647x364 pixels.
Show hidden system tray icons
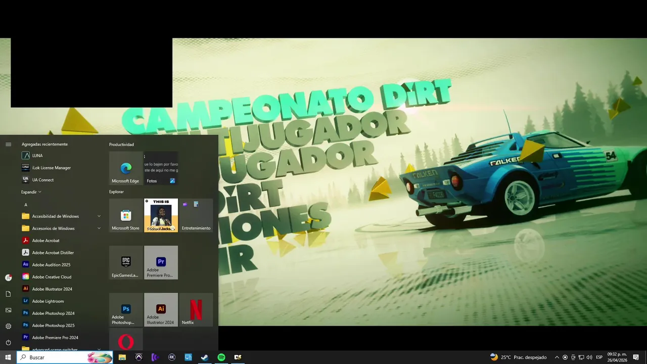557,357
